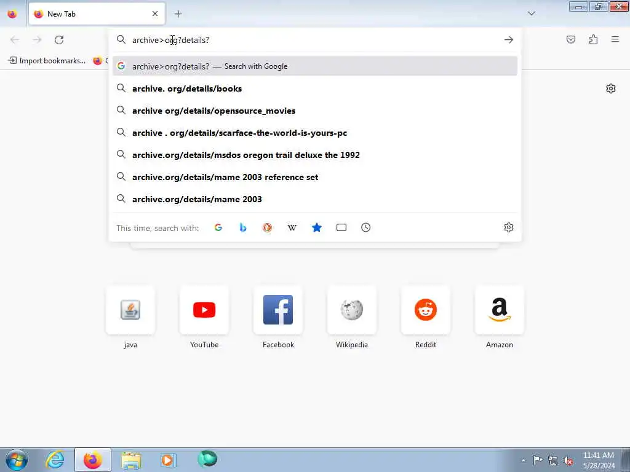Click Import bookmarks button
Viewport: 630px width, 472px height.
click(x=47, y=61)
